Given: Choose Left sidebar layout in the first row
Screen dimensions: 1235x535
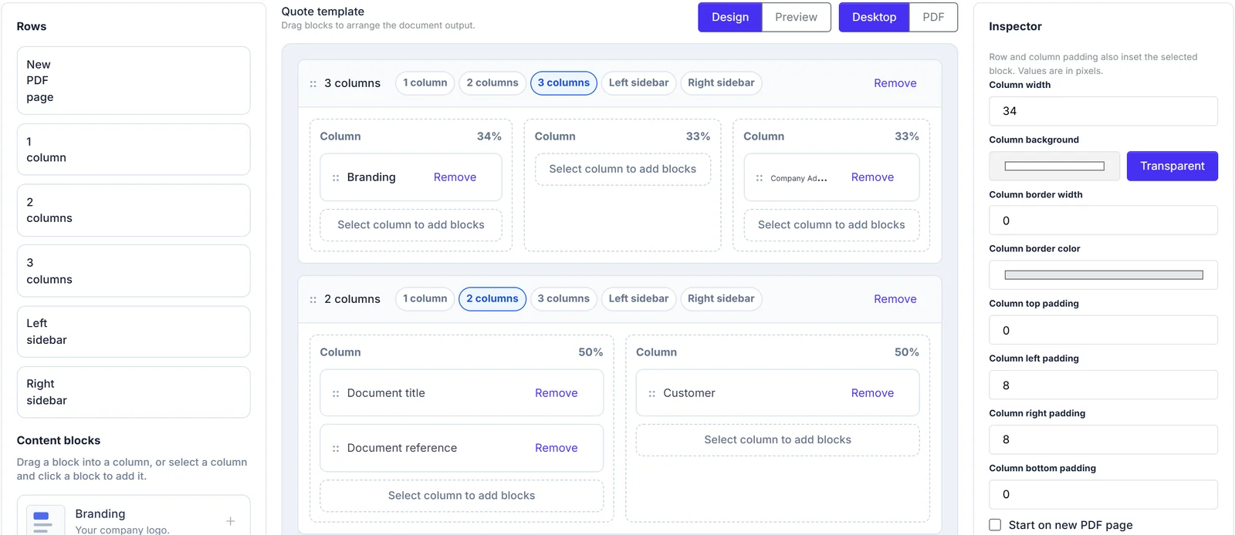Looking at the screenshot, I should (638, 83).
